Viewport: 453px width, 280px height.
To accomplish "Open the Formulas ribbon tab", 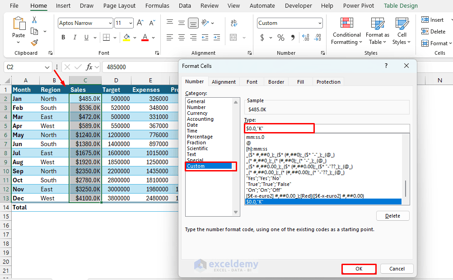I will click(x=157, y=6).
